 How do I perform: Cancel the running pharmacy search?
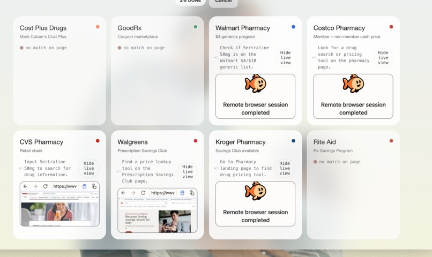coord(223,2)
